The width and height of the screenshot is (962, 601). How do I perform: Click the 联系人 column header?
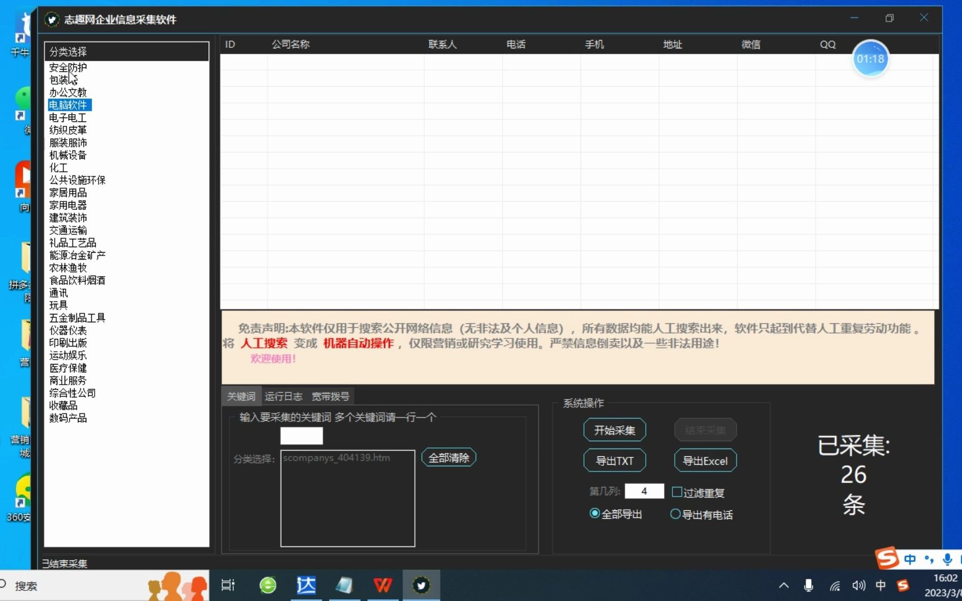[x=443, y=45]
